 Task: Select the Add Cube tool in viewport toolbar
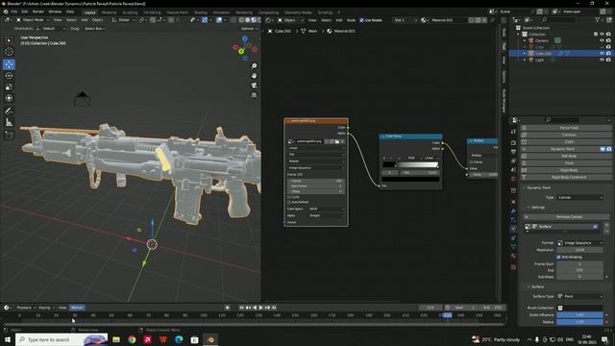click(x=9, y=136)
